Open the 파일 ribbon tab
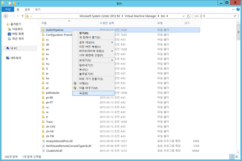Viewport: 242px width, 161px height. click(x=8, y=9)
